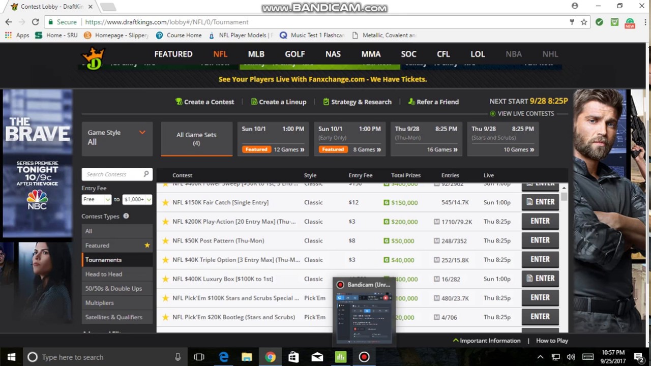
Task: Toggle star on NFL $400K Luxury Box
Action: point(165,279)
